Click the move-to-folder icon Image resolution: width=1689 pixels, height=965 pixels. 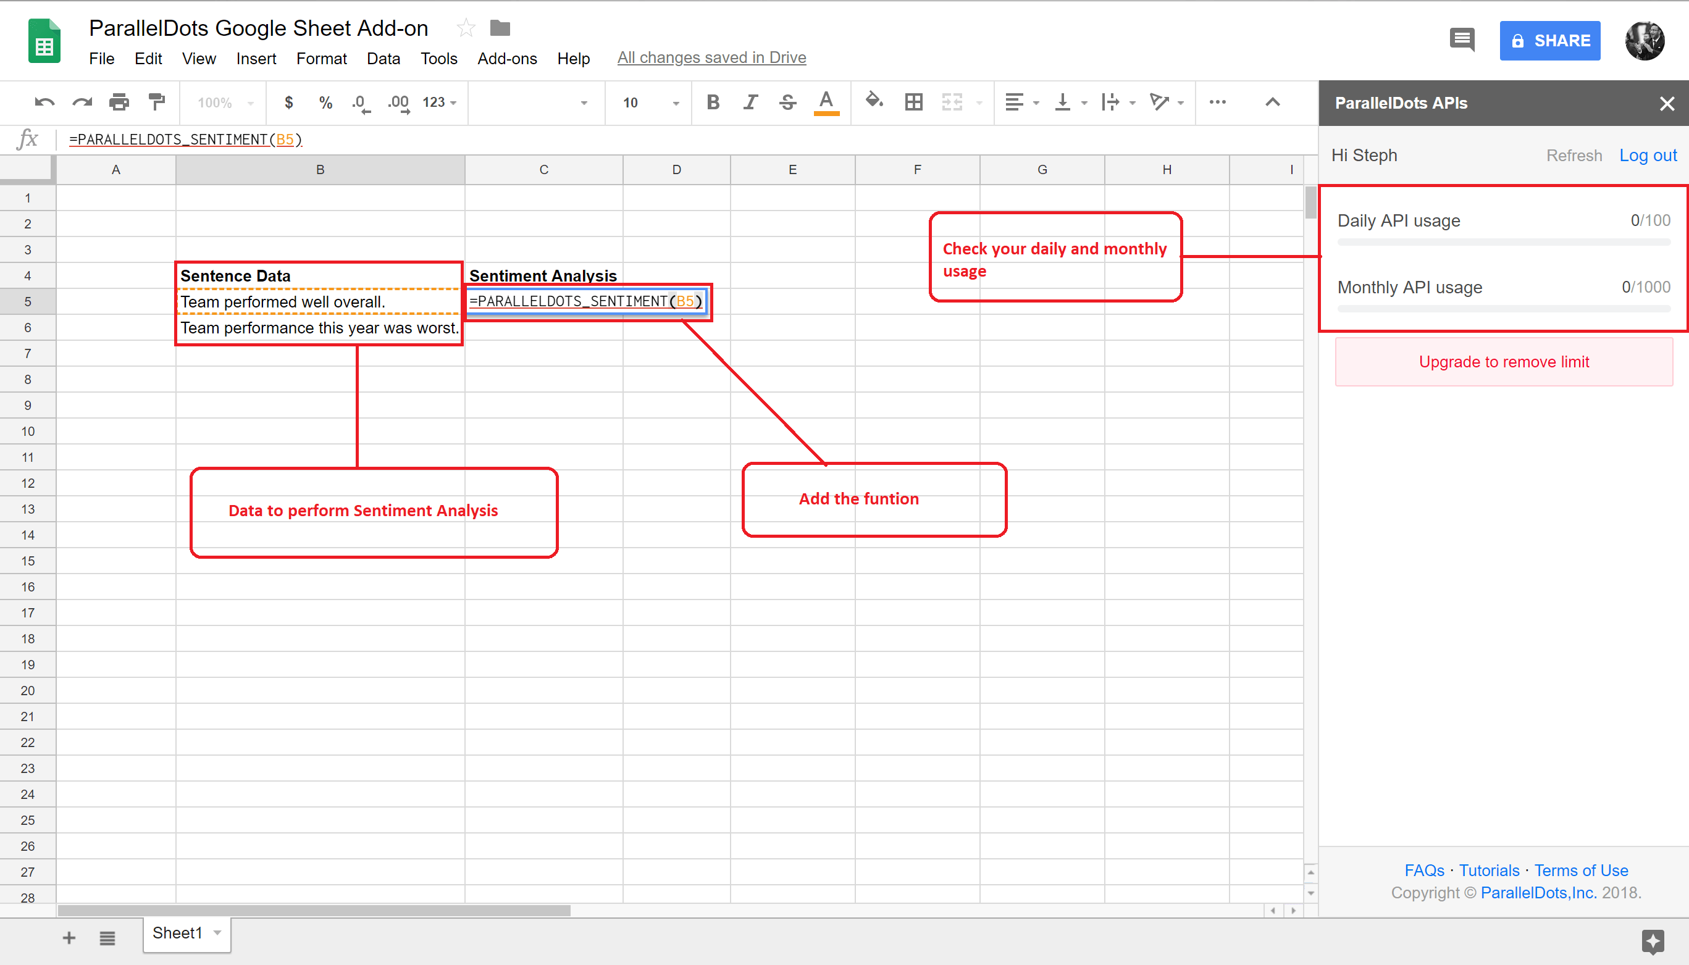[500, 28]
